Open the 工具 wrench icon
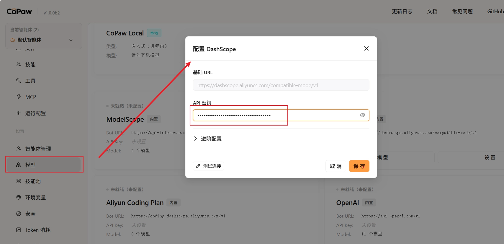Image resolution: width=504 pixels, height=244 pixels. click(19, 81)
